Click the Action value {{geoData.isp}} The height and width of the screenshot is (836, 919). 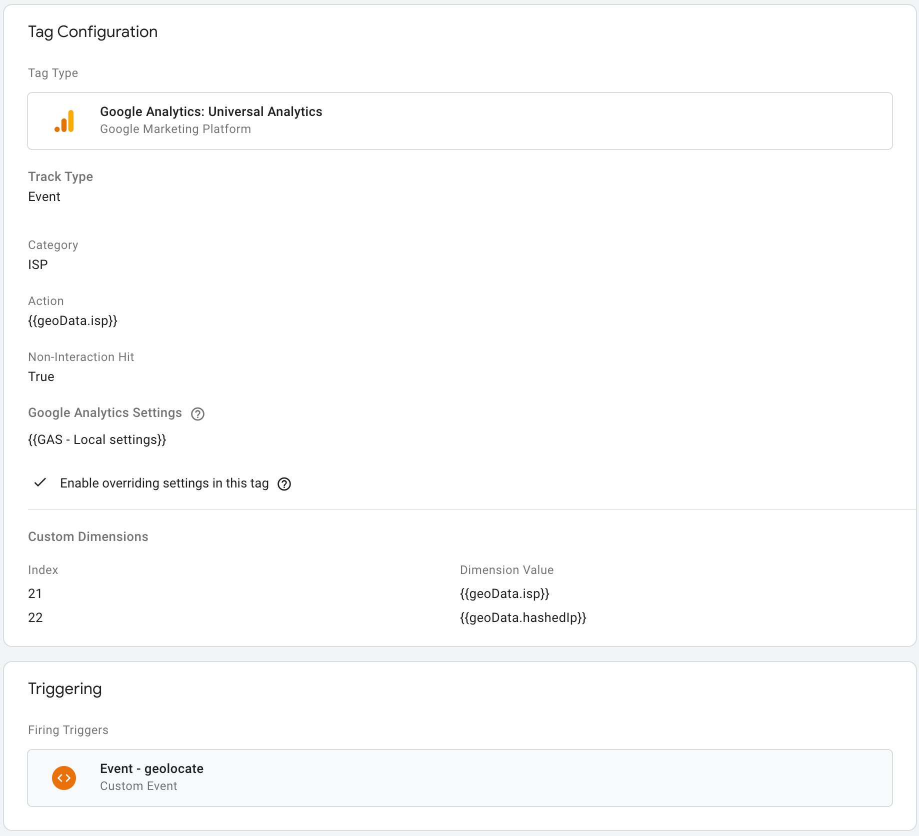[73, 321]
